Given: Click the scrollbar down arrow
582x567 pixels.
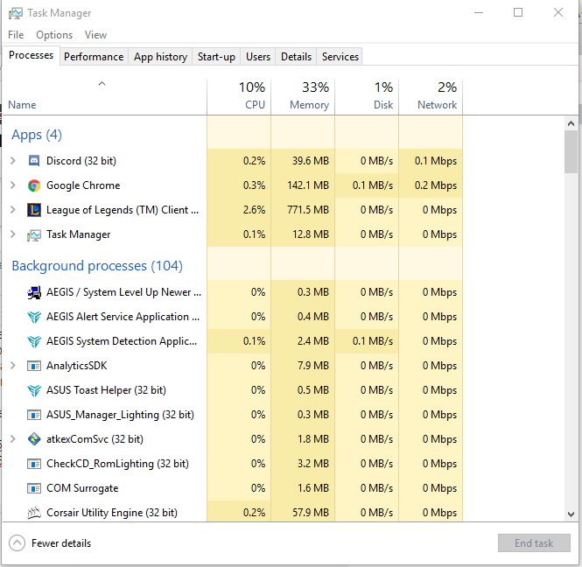Looking at the screenshot, I should coord(571,514).
